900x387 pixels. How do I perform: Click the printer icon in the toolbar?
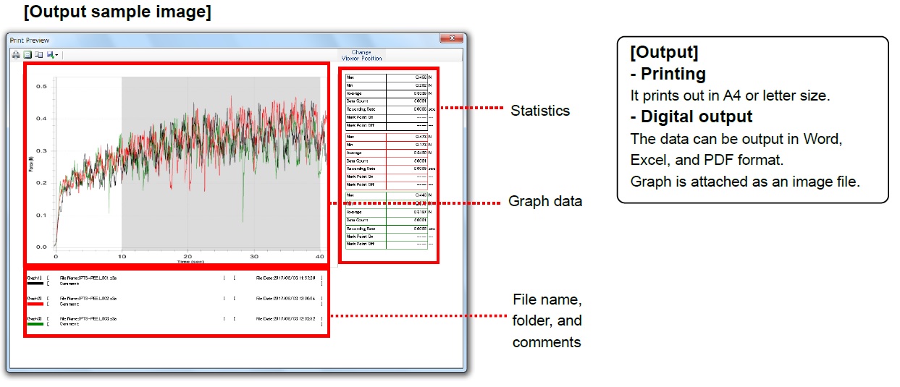(16, 54)
